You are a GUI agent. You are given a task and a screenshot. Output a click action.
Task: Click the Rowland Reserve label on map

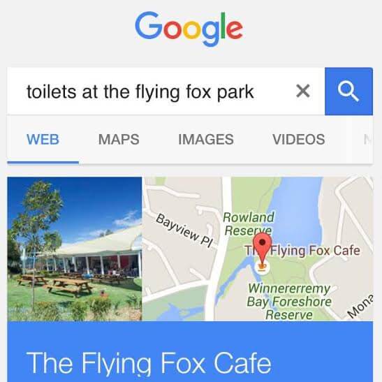(249, 223)
